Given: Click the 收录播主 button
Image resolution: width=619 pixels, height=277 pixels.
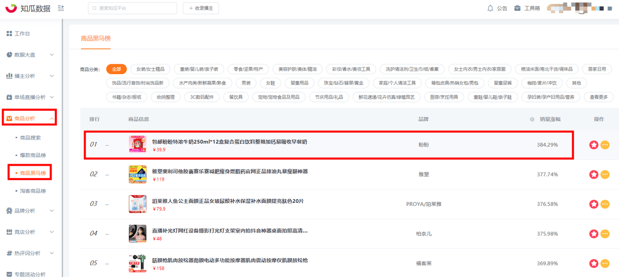Looking at the screenshot, I should [x=201, y=8].
